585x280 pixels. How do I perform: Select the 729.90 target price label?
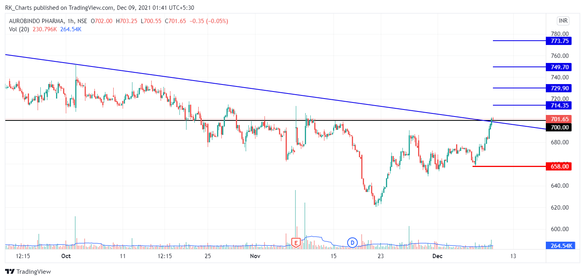coord(558,88)
